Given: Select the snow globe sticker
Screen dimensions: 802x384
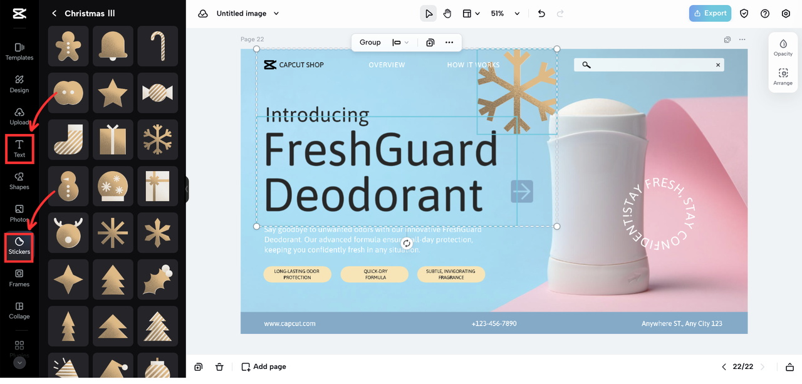Looking at the screenshot, I should pos(113,186).
